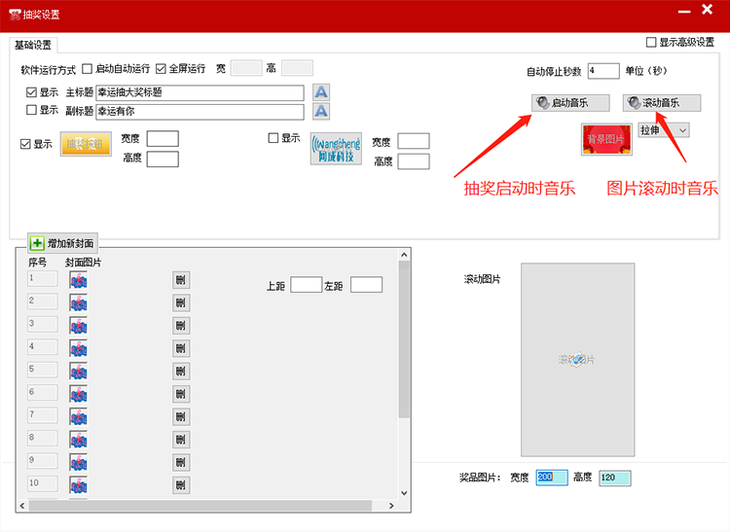
Task: Click the orange image button beside 显示
Action: pos(86,145)
